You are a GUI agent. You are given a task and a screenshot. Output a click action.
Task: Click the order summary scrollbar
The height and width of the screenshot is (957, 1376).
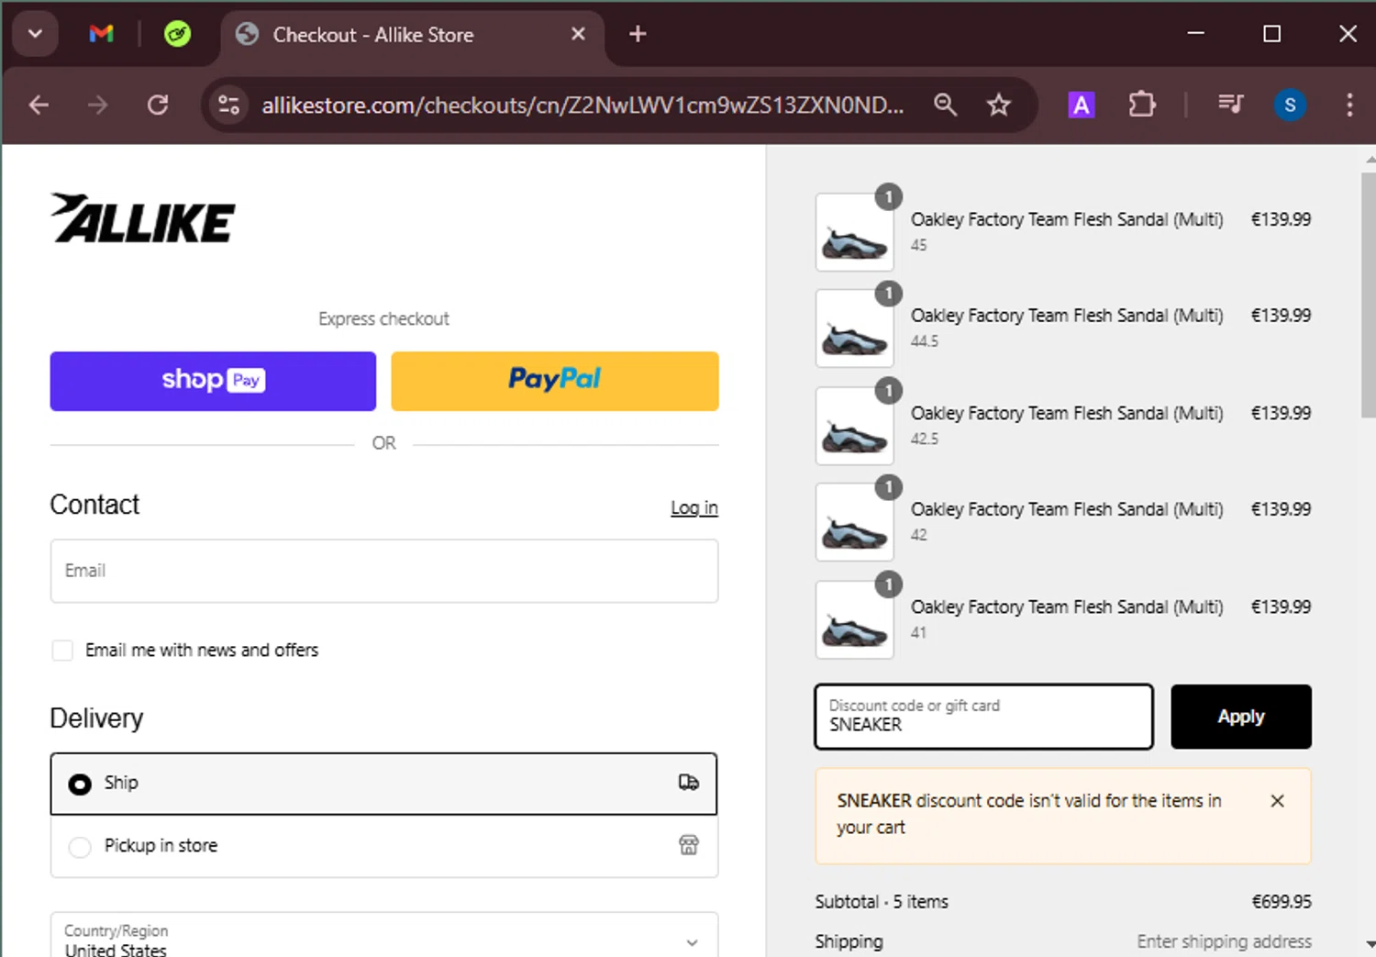(x=1368, y=295)
